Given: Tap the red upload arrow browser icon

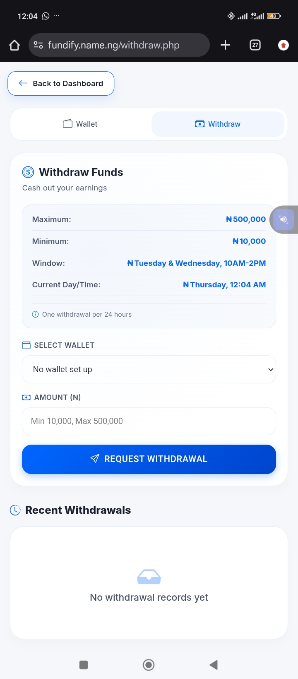Looking at the screenshot, I should (284, 45).
